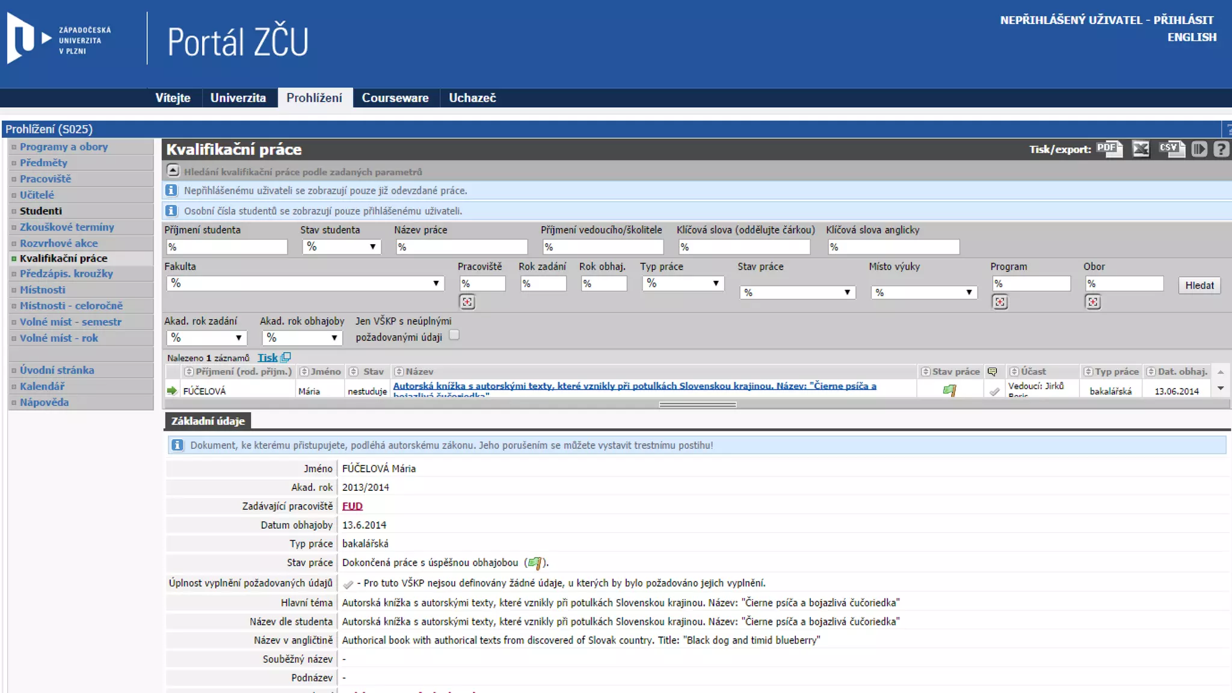Export results as PDF
Screen dimensions: 1232x693
click(x=1109, y=149)
